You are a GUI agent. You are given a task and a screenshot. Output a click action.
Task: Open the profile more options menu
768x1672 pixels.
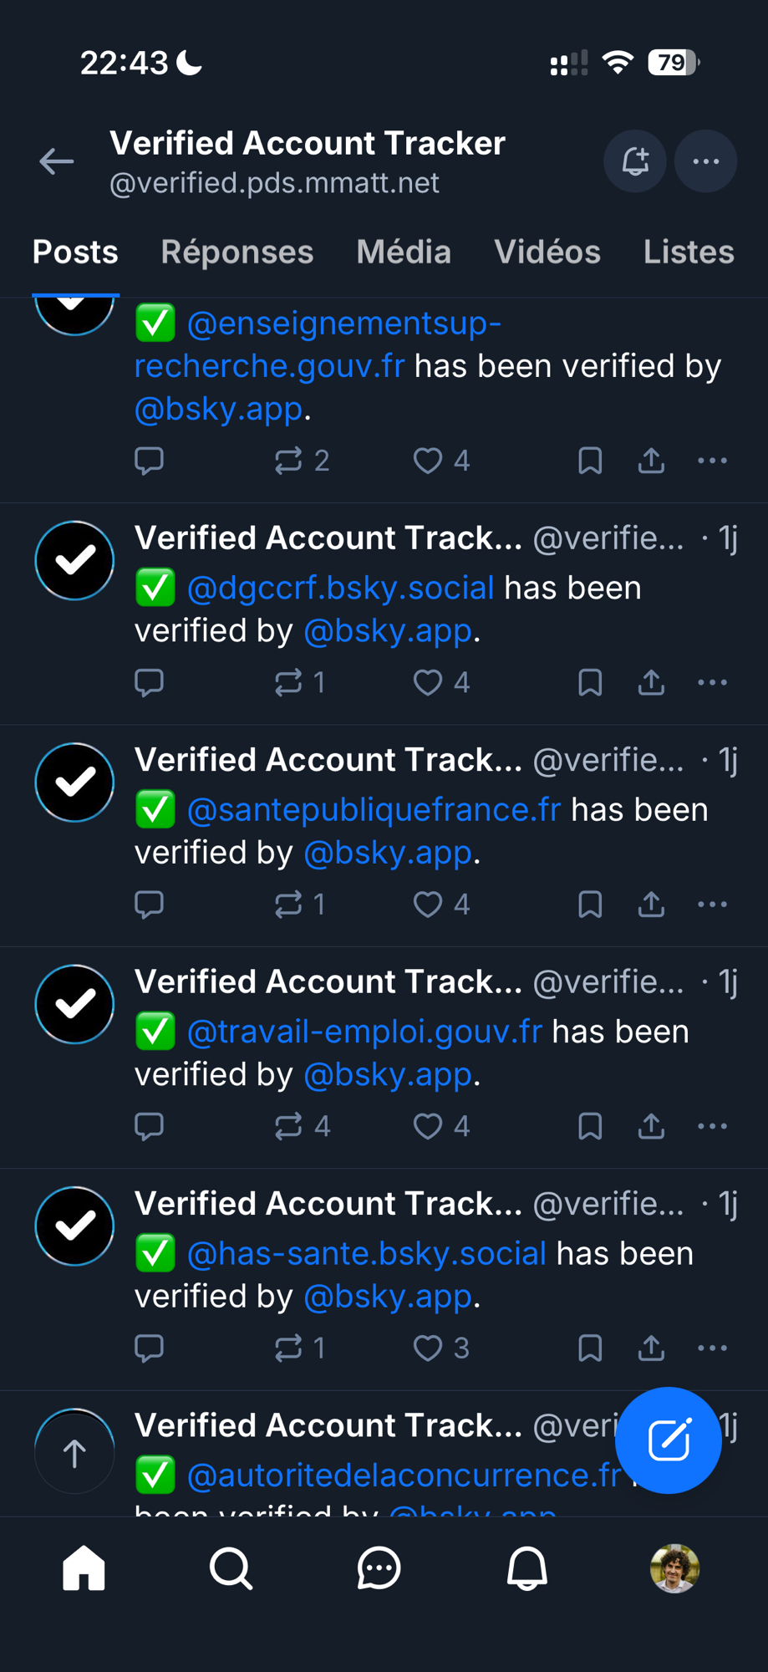click(x=706, y=161)
